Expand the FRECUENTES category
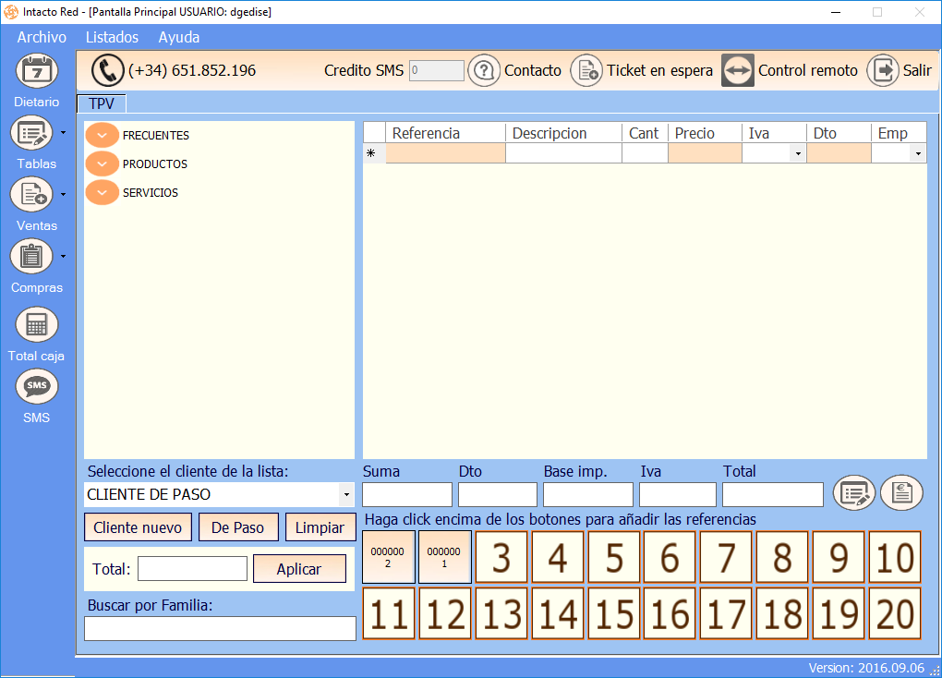The height and width of the screenshot is (678, 942). click(x=103, y=135)
